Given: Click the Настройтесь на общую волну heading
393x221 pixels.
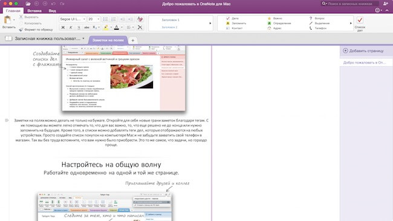Looking at the screenshot, I should point(111,165).
